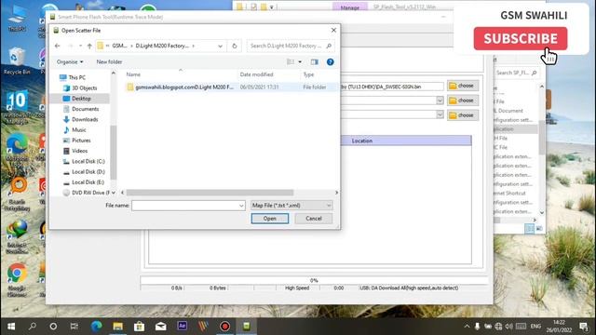The width and height of the screenshot is (596, 335).
Task: Close the Open Scatter File dialog
Action: (x=333, y=31)
